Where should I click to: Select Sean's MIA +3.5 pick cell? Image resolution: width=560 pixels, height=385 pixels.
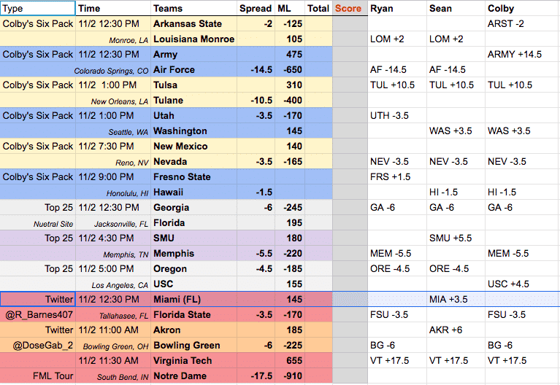point(456,300)
